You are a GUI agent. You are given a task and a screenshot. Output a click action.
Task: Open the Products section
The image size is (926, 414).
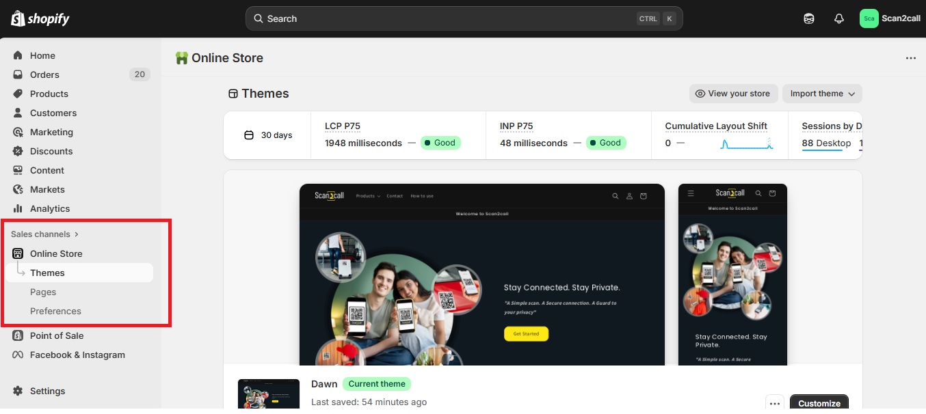[x=49, y=94]
